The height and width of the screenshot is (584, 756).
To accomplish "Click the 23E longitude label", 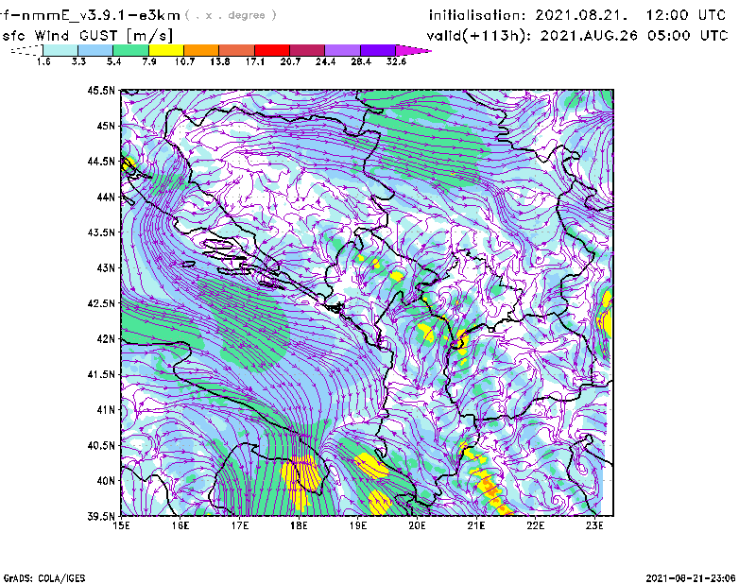I will pyautogui.click(x=594, y=525).
